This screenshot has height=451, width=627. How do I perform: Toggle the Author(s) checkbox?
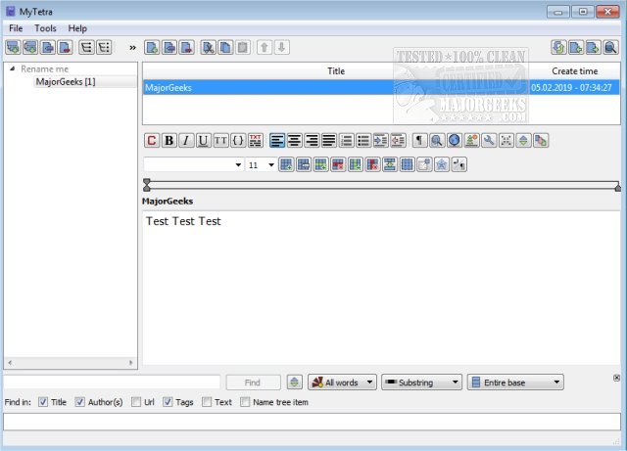pos(80,402)
